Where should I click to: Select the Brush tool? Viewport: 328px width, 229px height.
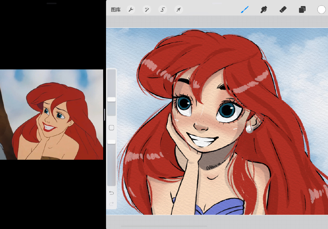coord(244,9)
